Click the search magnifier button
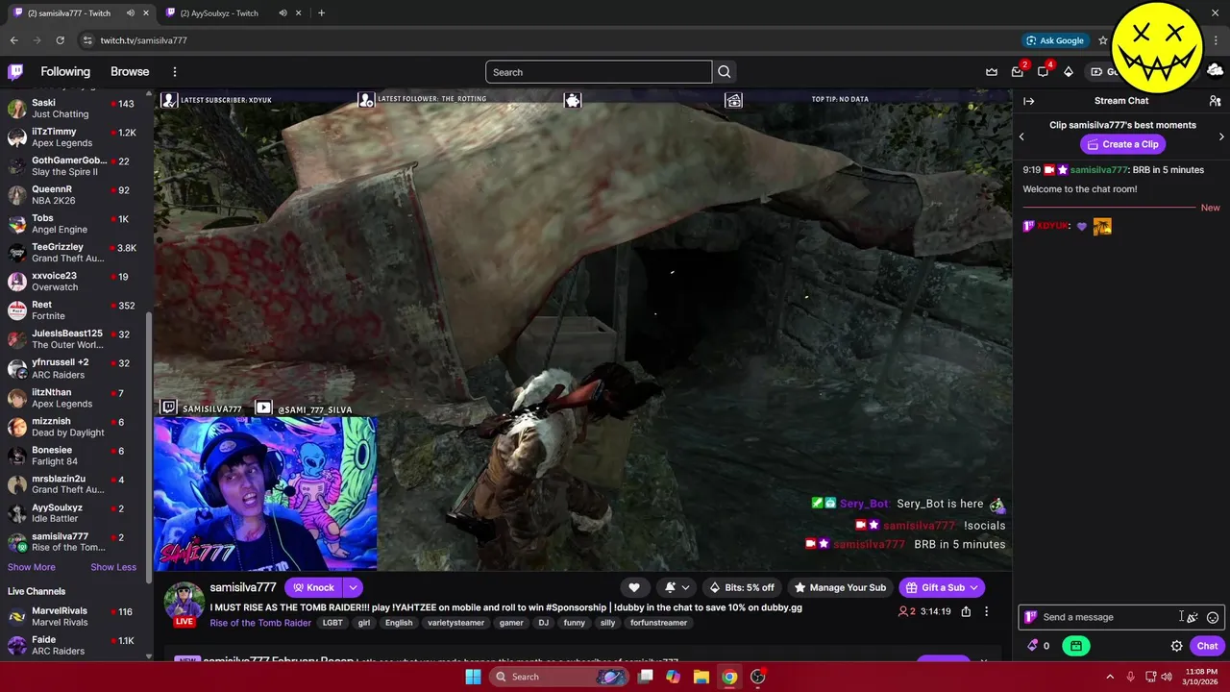This screenshot has height=692, width=1230. click(725, 72)
